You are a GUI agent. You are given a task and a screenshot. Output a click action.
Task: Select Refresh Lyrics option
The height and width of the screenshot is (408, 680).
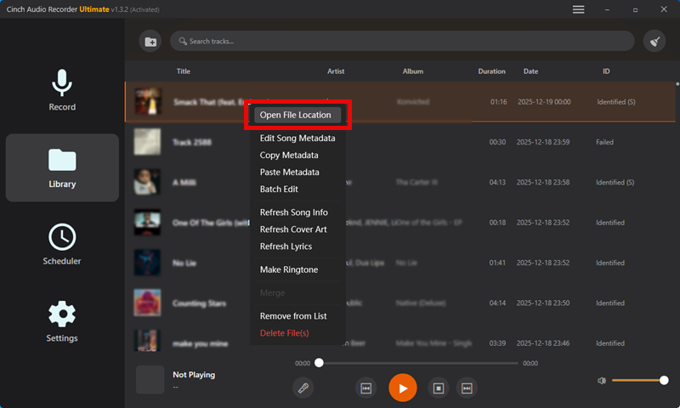286,246
